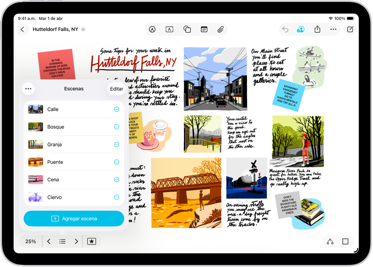Open the Escenas panel more options menu

(x=28, y=88)
